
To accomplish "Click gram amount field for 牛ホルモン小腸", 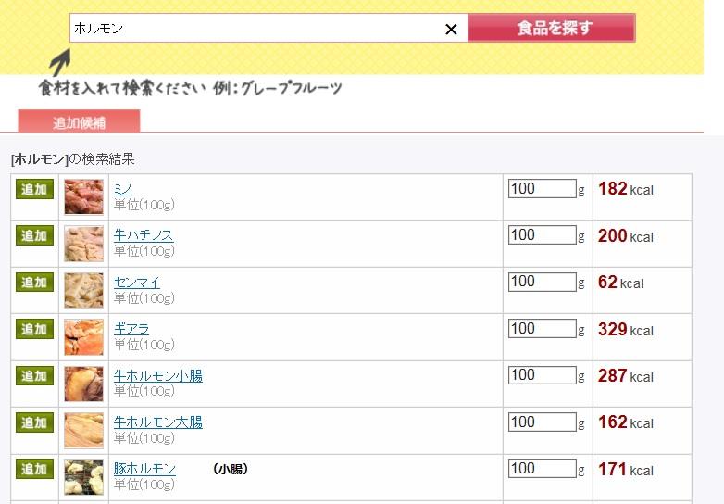I will click(x=542, y=375).
